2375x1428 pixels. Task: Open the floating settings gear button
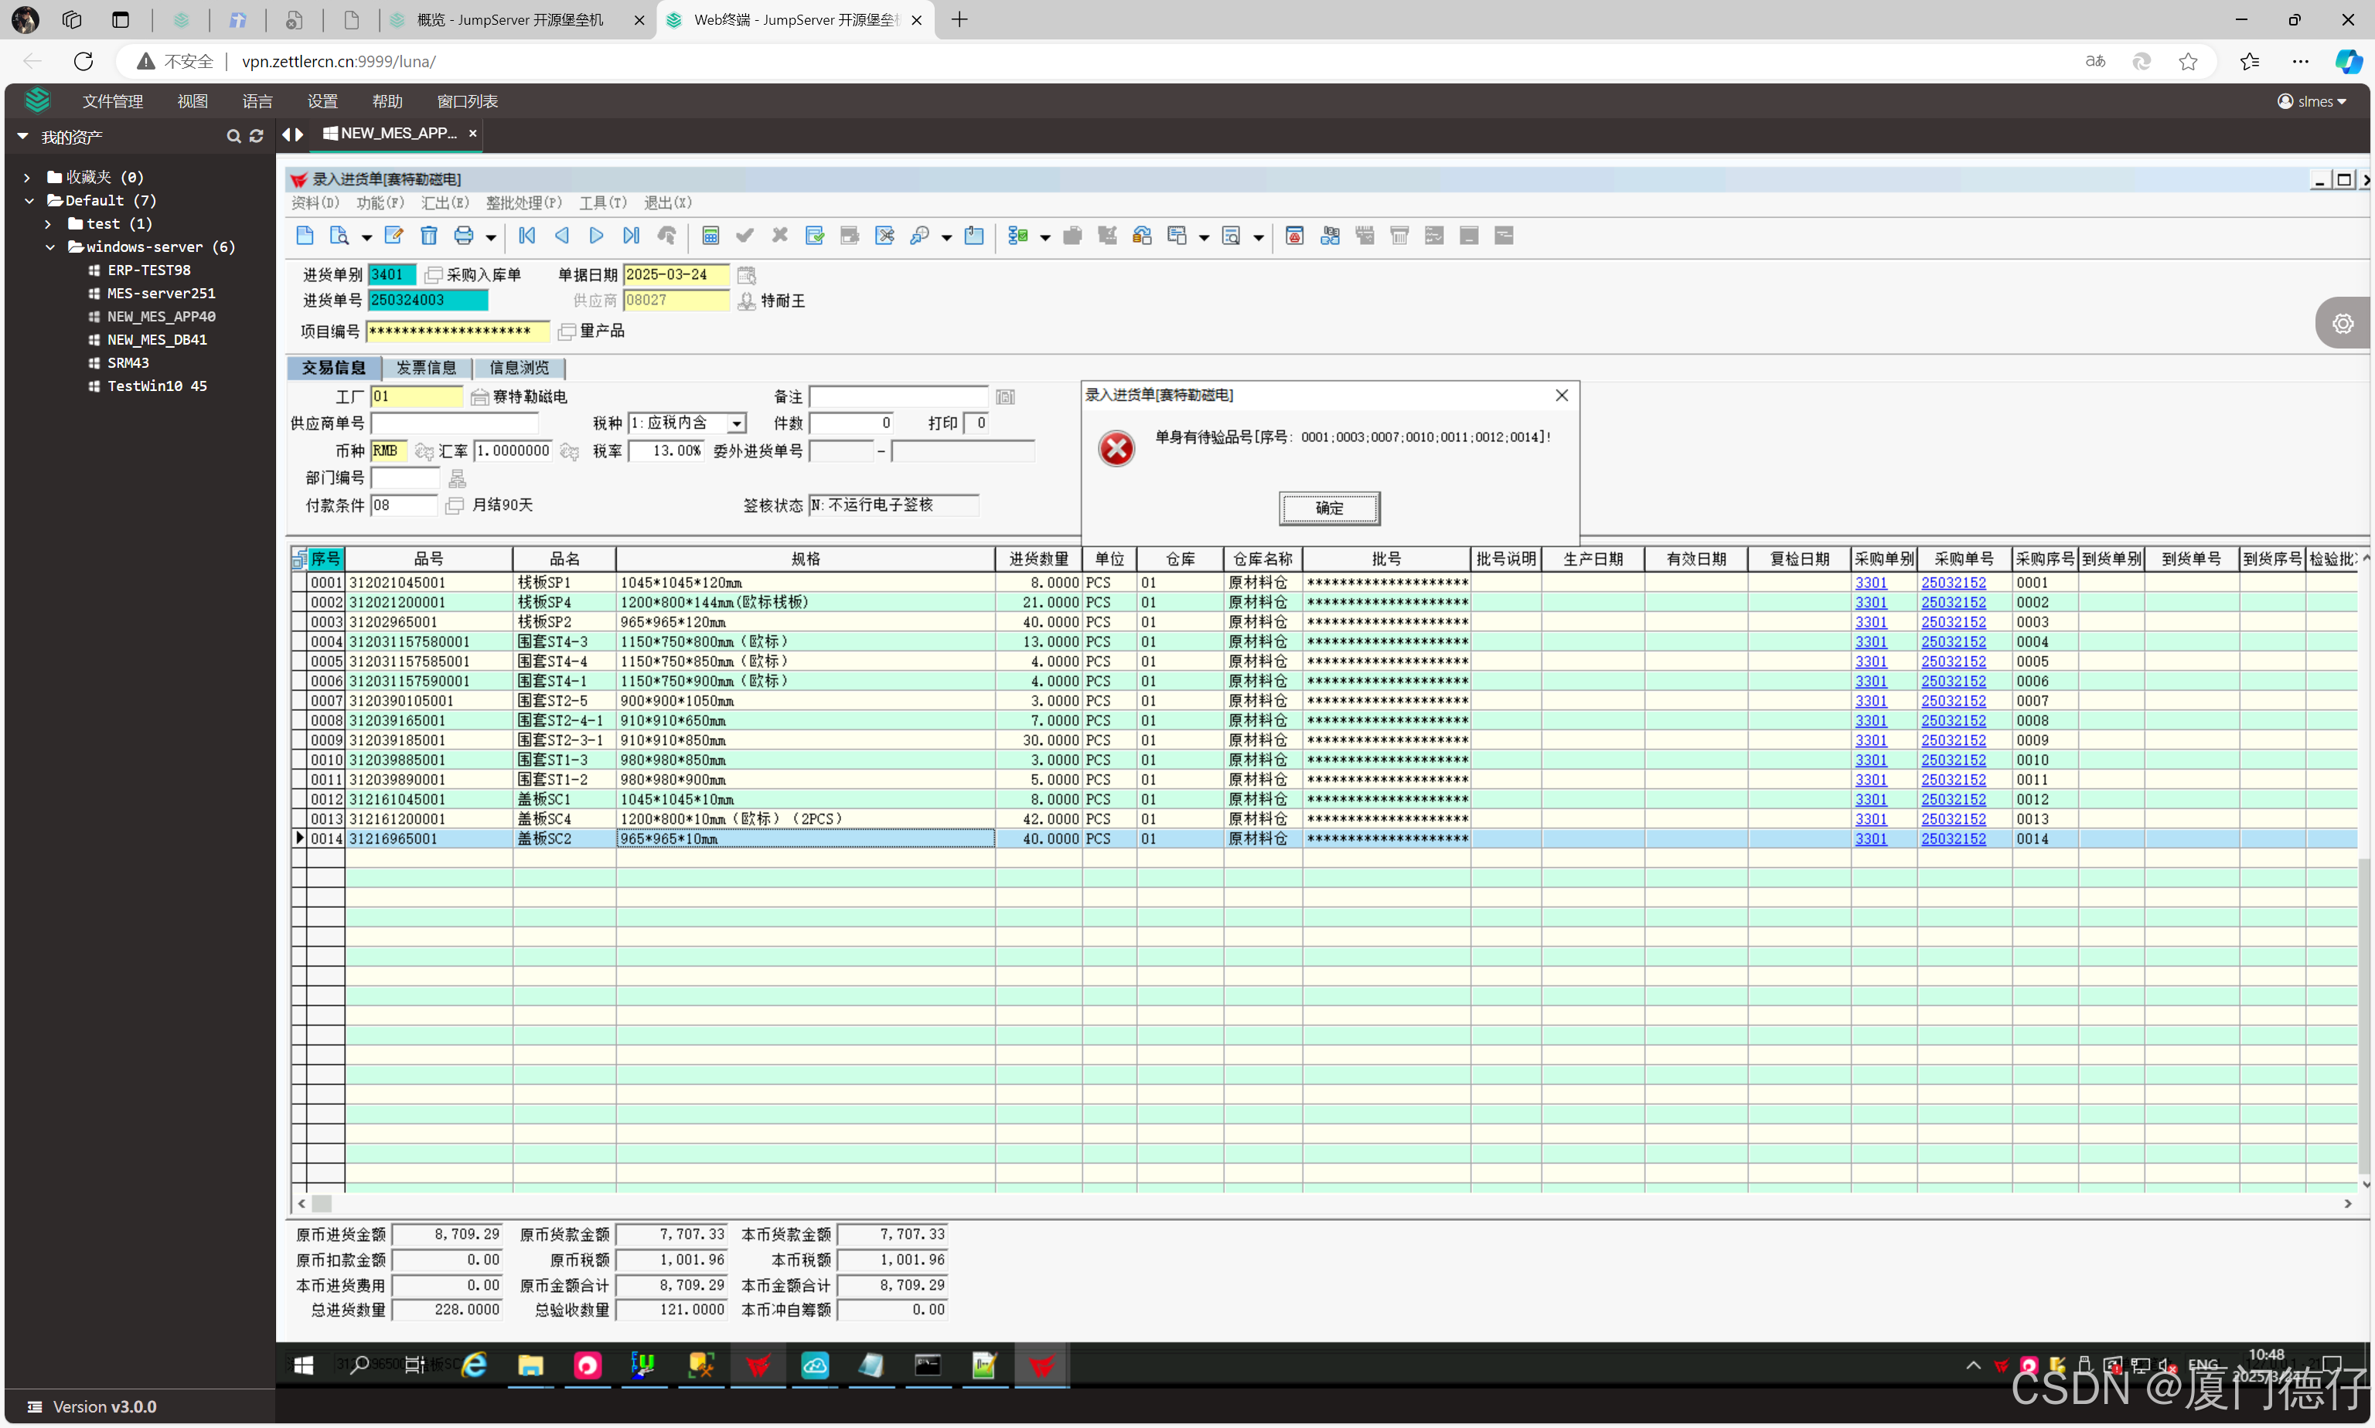coord(2343,323)
